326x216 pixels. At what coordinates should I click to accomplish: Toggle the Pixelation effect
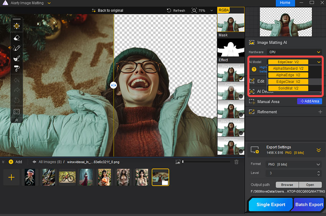pyautogui.click(x=241, y=151)
